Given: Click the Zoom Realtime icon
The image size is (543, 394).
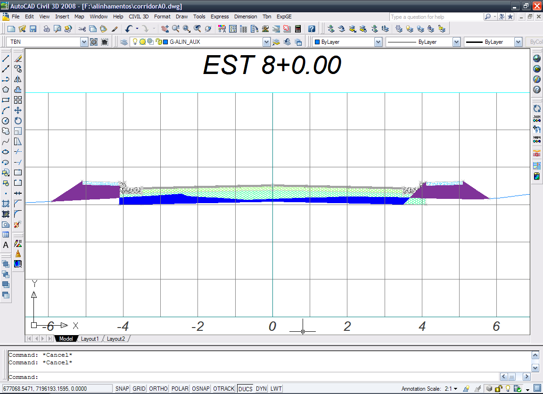Looking at the screenshot, I should (176, 29).
